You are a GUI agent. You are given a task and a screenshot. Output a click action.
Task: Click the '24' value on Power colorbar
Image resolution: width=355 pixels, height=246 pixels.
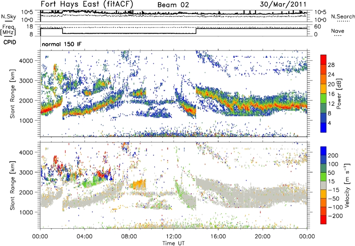[x=331, y=75]
